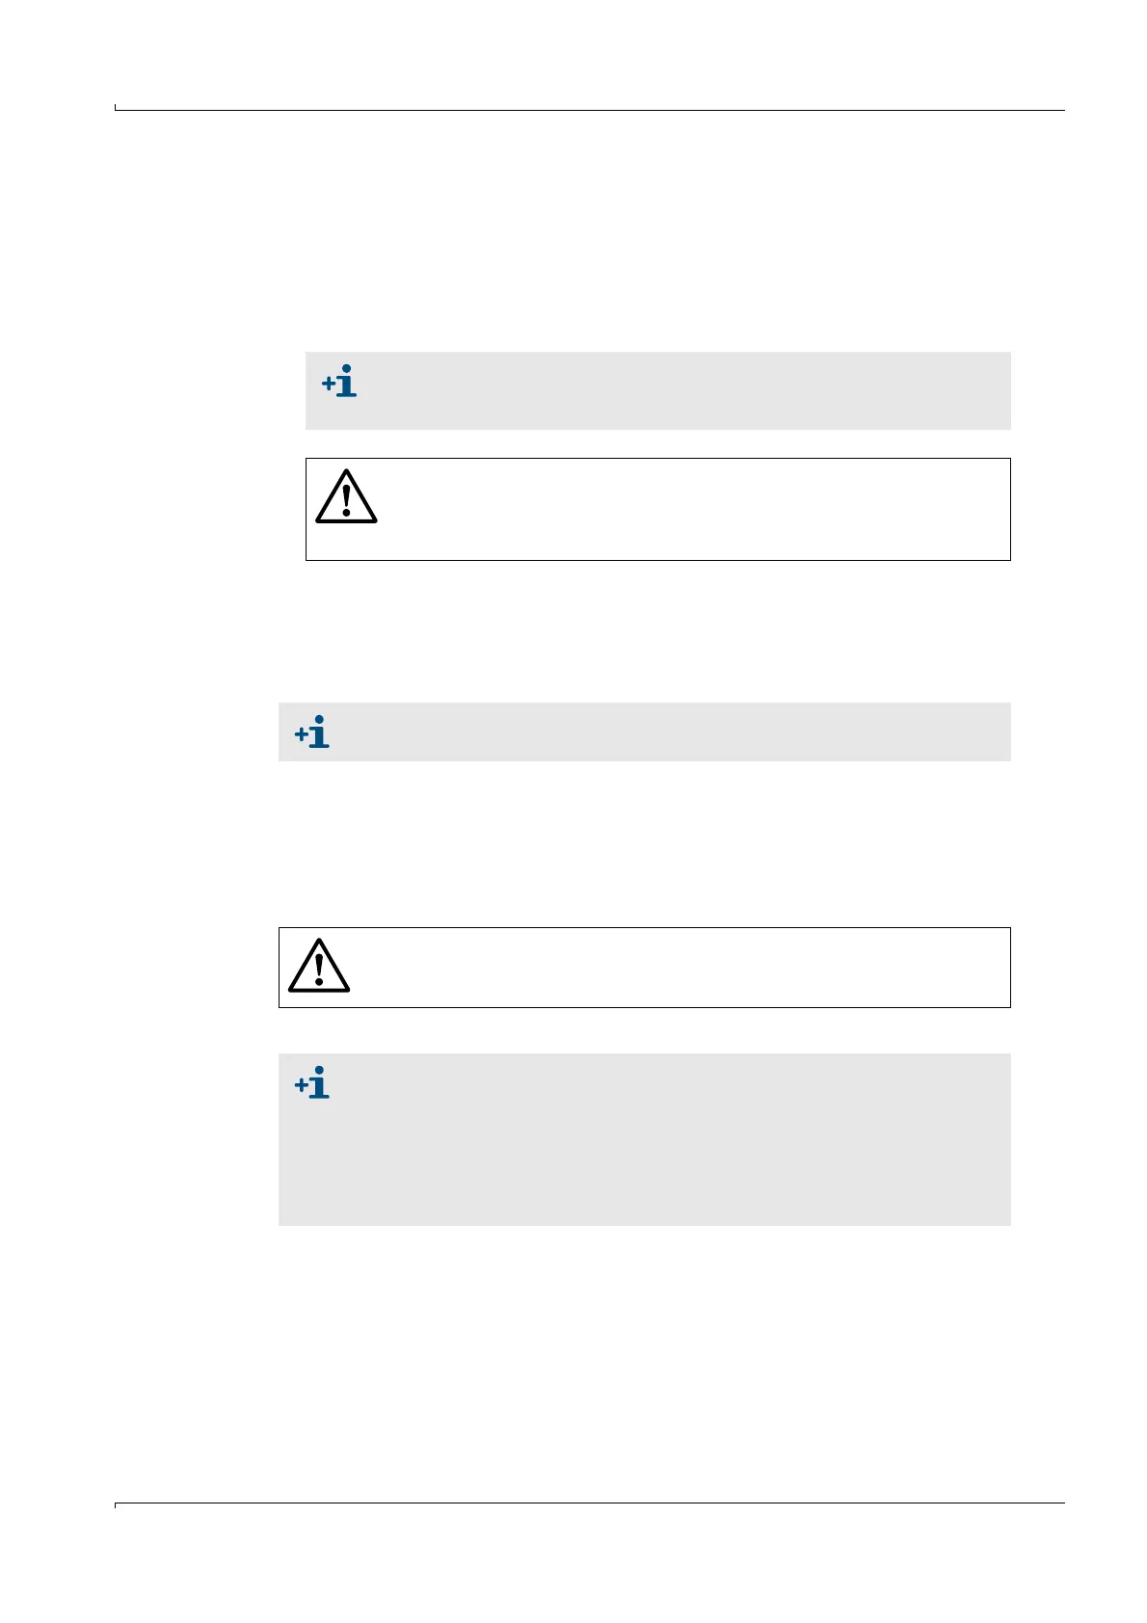Click the warning triangle in the wider outlined box
The image size is (1147, 1623).
click(x=319, y=965)
